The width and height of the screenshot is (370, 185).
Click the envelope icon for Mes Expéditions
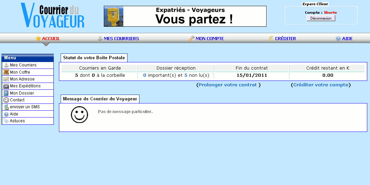pyautogui.click(x=6, y=86)
